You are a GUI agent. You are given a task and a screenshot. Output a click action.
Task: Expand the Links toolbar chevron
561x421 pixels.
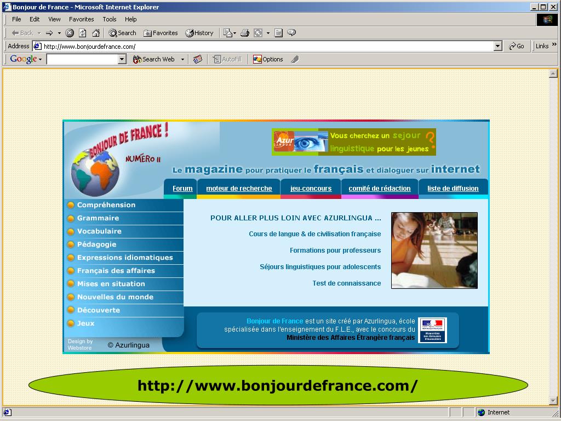tap(554, 44)
